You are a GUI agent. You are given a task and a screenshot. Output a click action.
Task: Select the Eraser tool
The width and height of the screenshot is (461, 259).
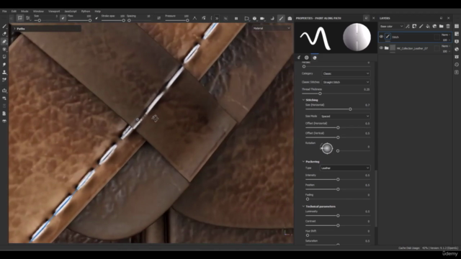pyautogui.click(x=4, y=34)
